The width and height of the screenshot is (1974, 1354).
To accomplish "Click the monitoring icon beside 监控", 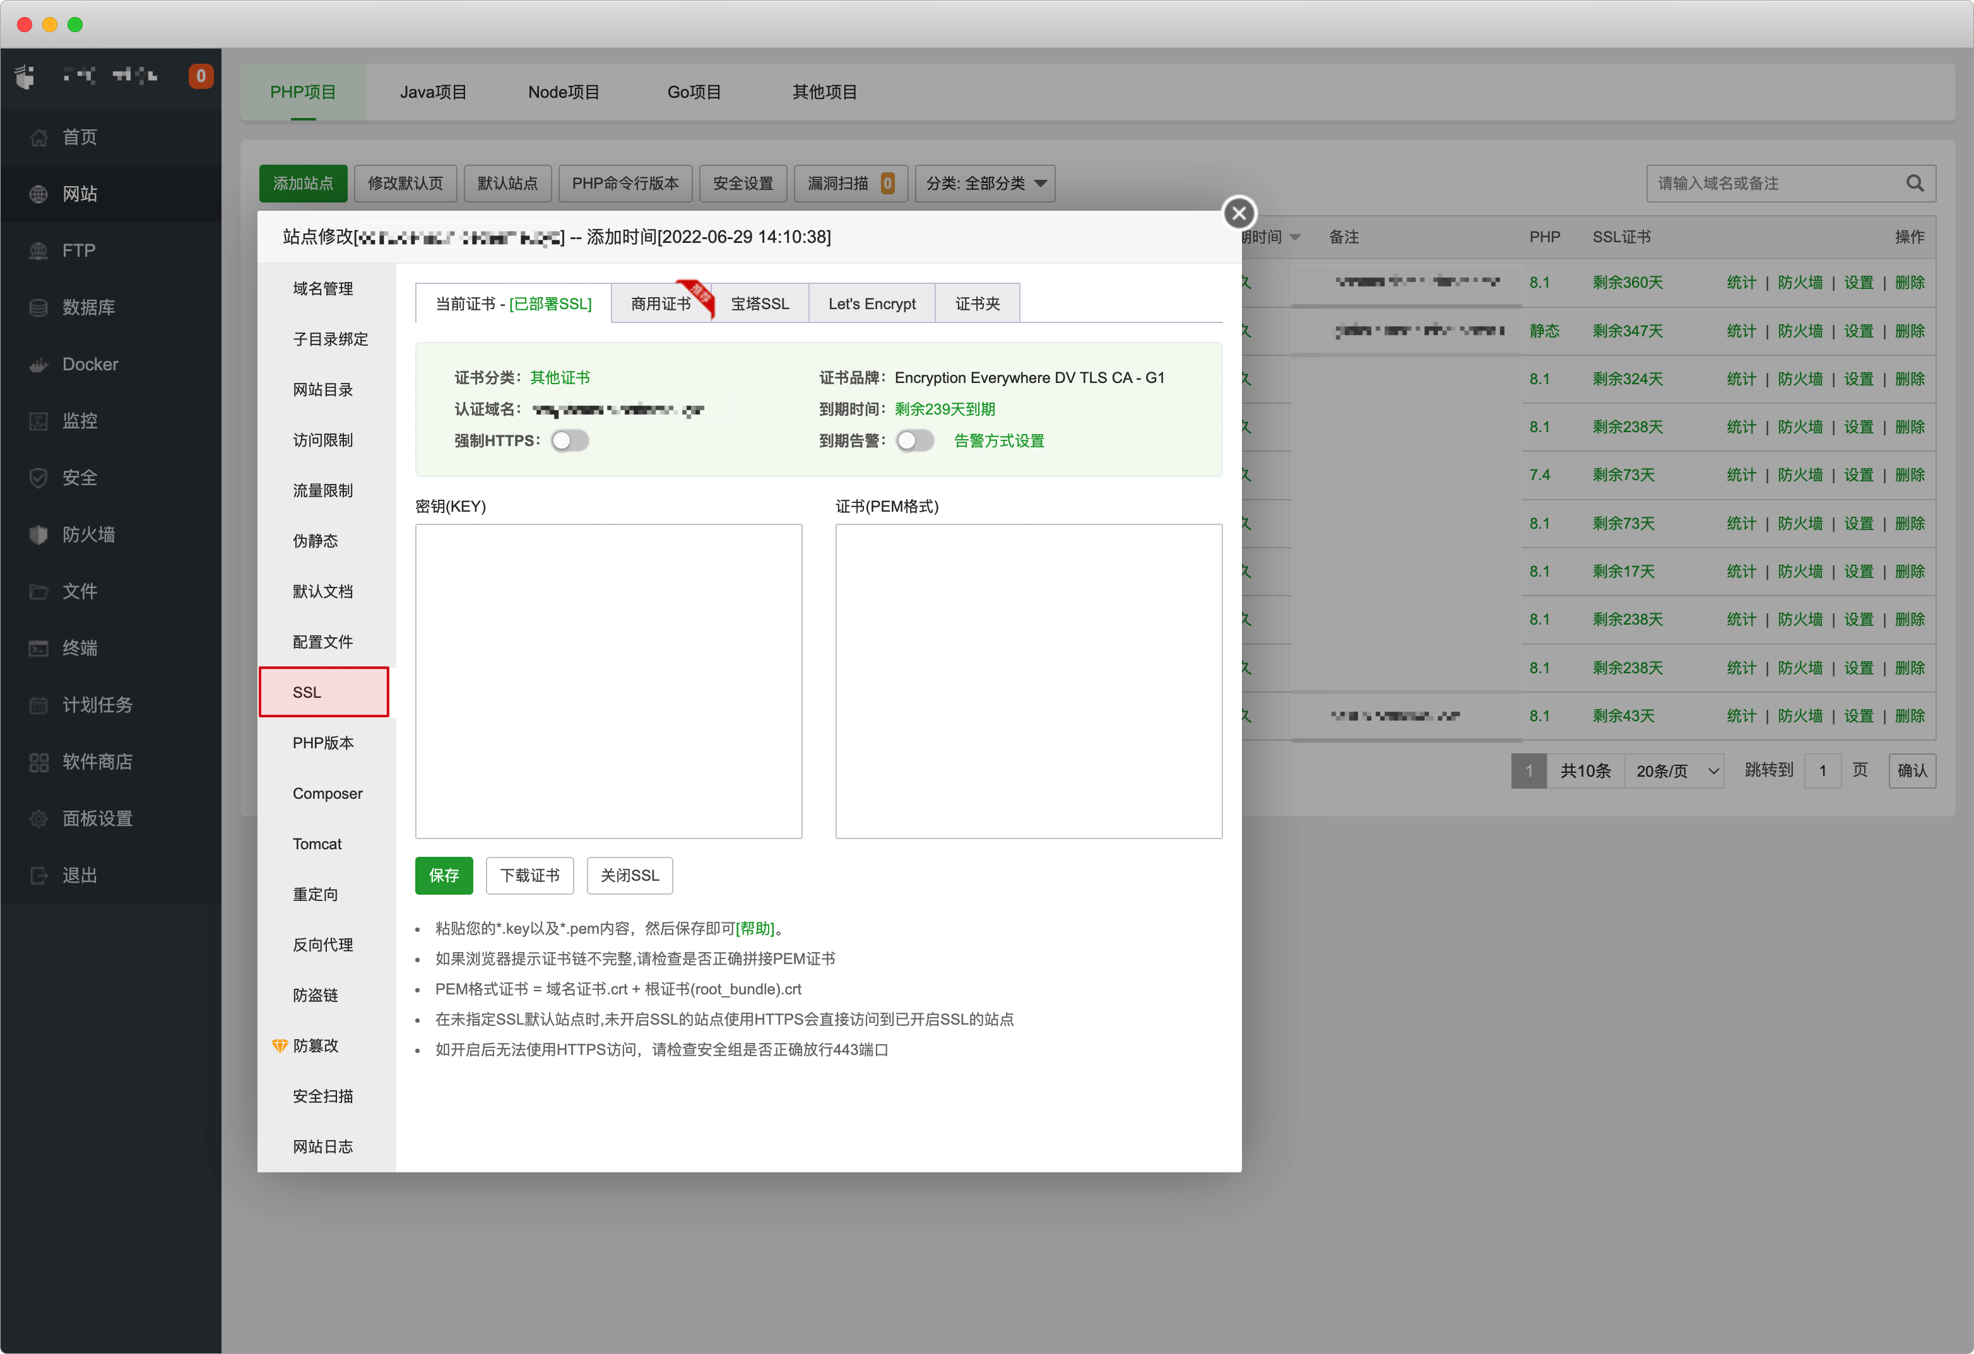I will coord(38,420).
